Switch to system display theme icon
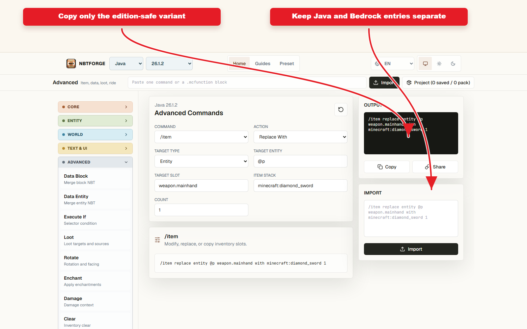527x329 pixels. coord(425,63)
